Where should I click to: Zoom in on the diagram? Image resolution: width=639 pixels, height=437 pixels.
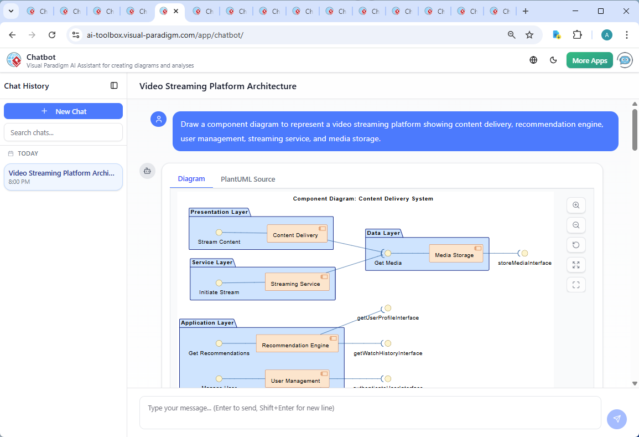576,205
